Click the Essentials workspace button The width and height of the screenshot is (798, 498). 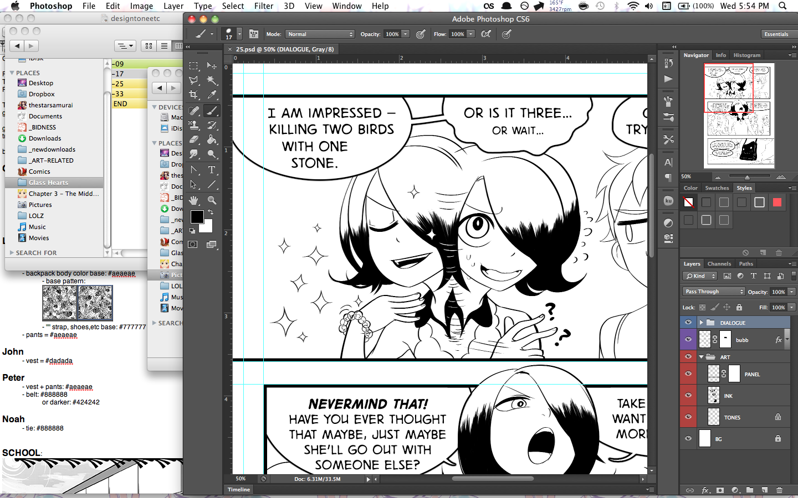coord(776,34)
